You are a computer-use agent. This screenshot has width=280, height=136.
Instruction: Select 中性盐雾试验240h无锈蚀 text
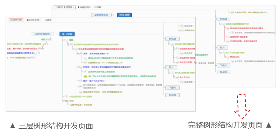[x=80, y=97]
